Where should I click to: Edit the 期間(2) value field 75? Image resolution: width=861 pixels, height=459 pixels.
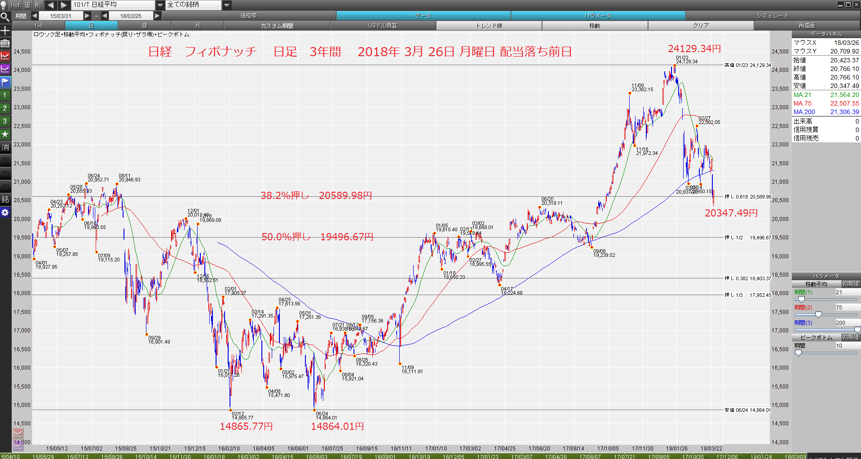point(848,308)
